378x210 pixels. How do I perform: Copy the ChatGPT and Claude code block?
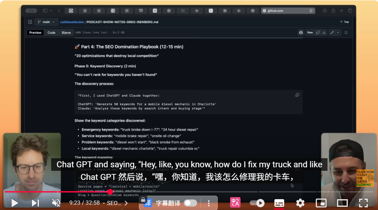tap(297, 95)
